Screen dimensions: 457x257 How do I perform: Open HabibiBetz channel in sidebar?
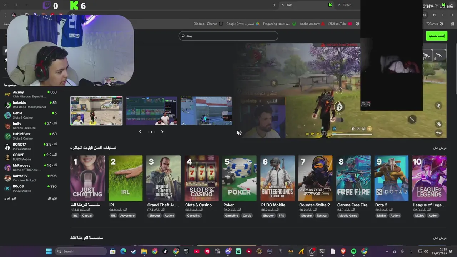click(30, 136)
